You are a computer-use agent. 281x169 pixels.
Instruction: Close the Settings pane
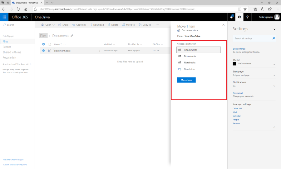coord(274,29)
